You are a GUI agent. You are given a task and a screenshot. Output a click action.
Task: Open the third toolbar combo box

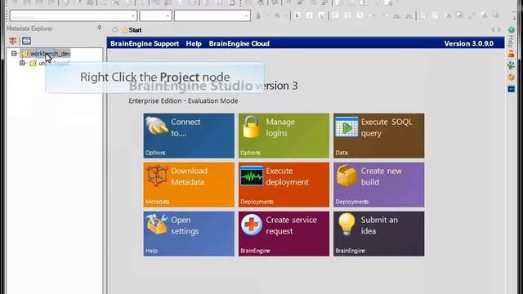212,16
